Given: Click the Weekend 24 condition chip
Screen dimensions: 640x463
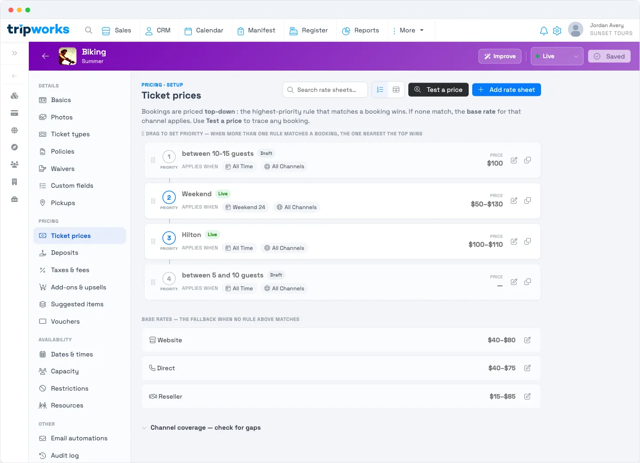Looking at the screenshot, I should click(x=245, y=207).
